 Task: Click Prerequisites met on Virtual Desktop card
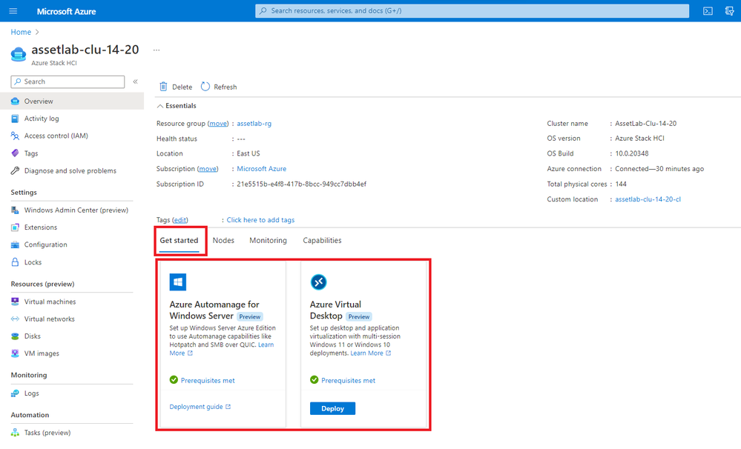[349, 381]
